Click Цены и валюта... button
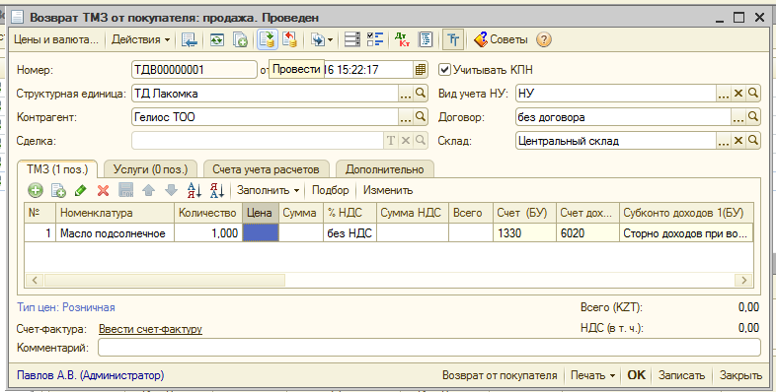The width and height of the screenshot is (776, 392). coord(56,39)
